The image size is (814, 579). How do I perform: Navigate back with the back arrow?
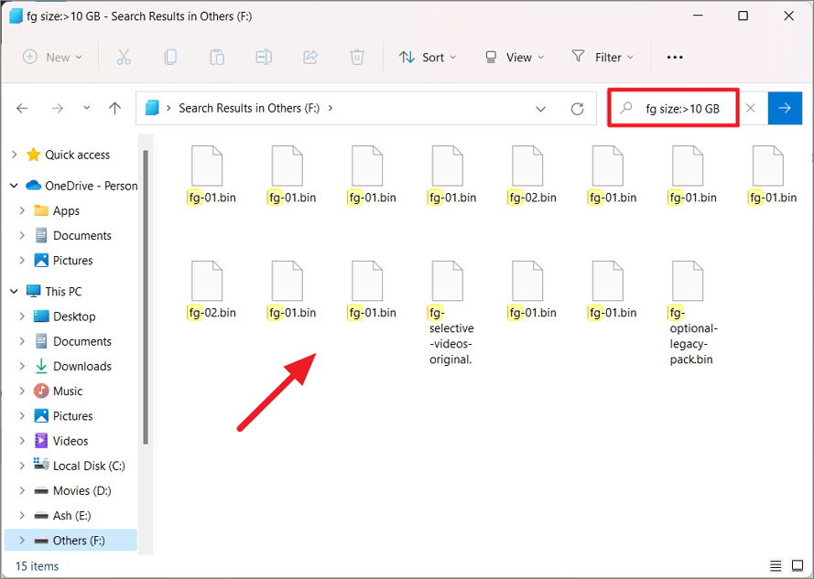click(x=22, y=108)
